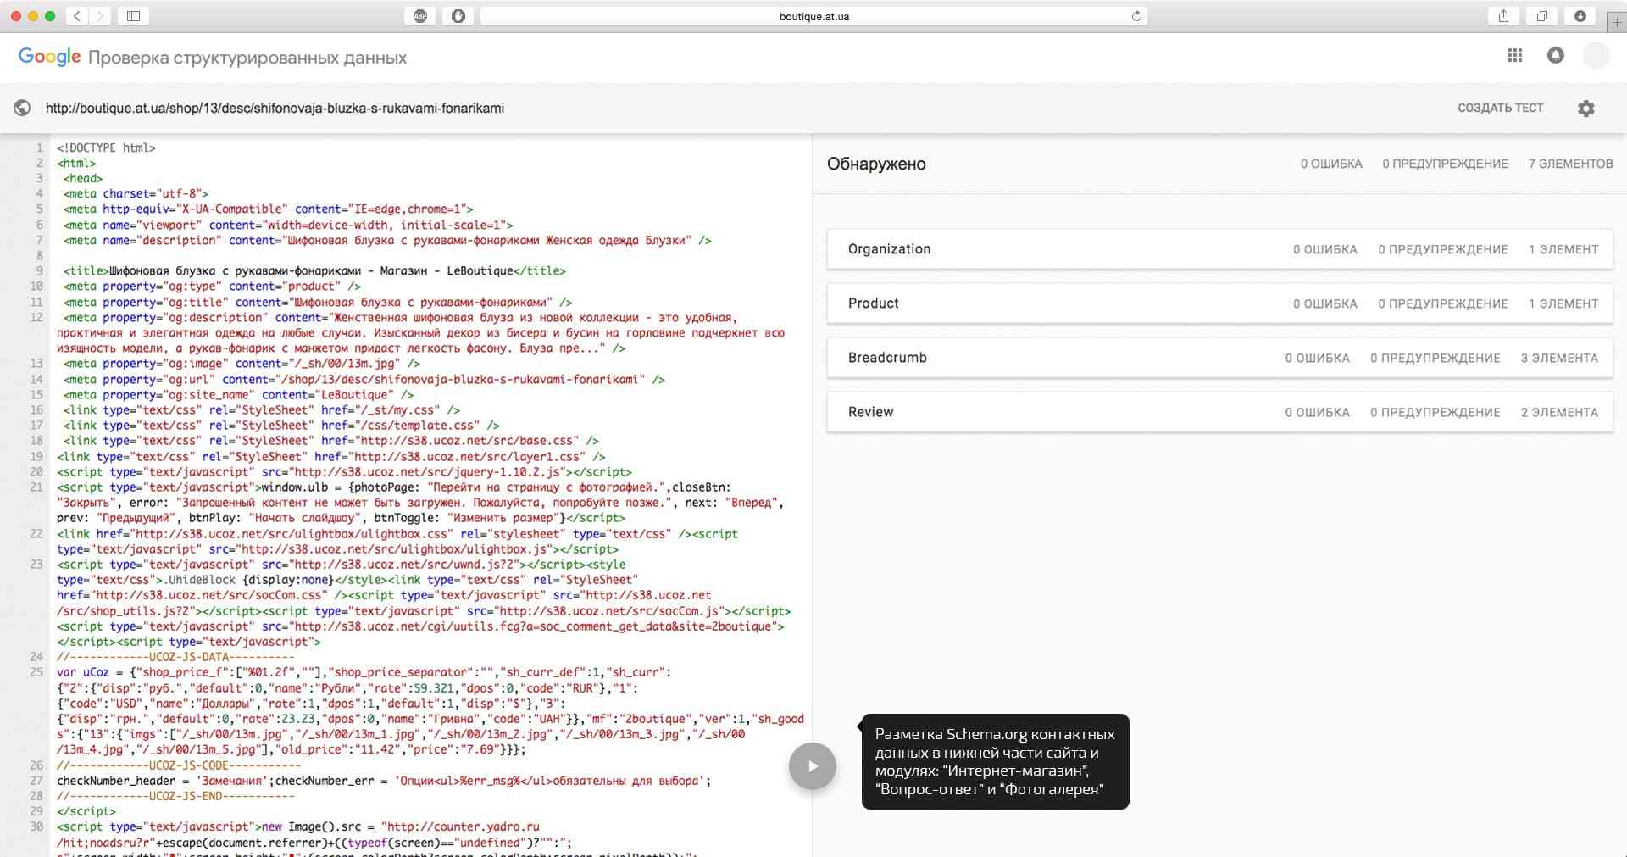
Task: Click the Safari share icon
Action: 1503,16
